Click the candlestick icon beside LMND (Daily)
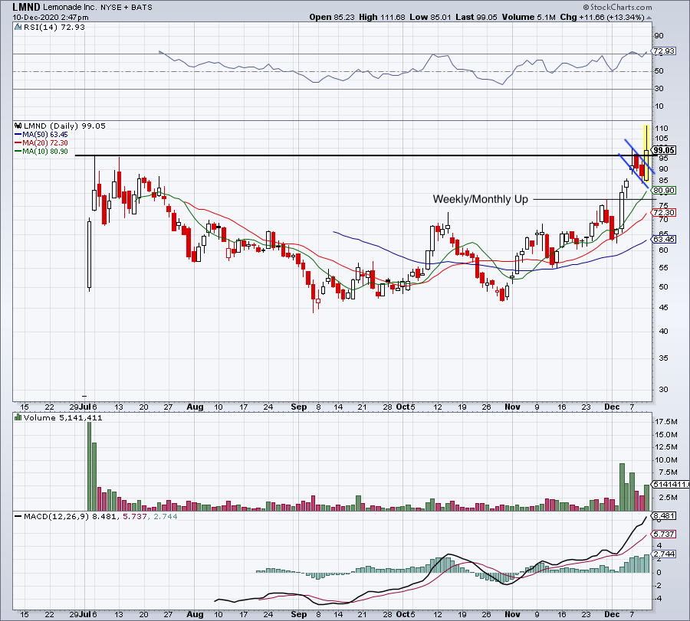The height and width of the screenshot is (621, 690). pos(18,126)
